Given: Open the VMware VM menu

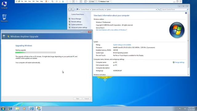Looking at the screenshot, I should [x=34, y=1].
